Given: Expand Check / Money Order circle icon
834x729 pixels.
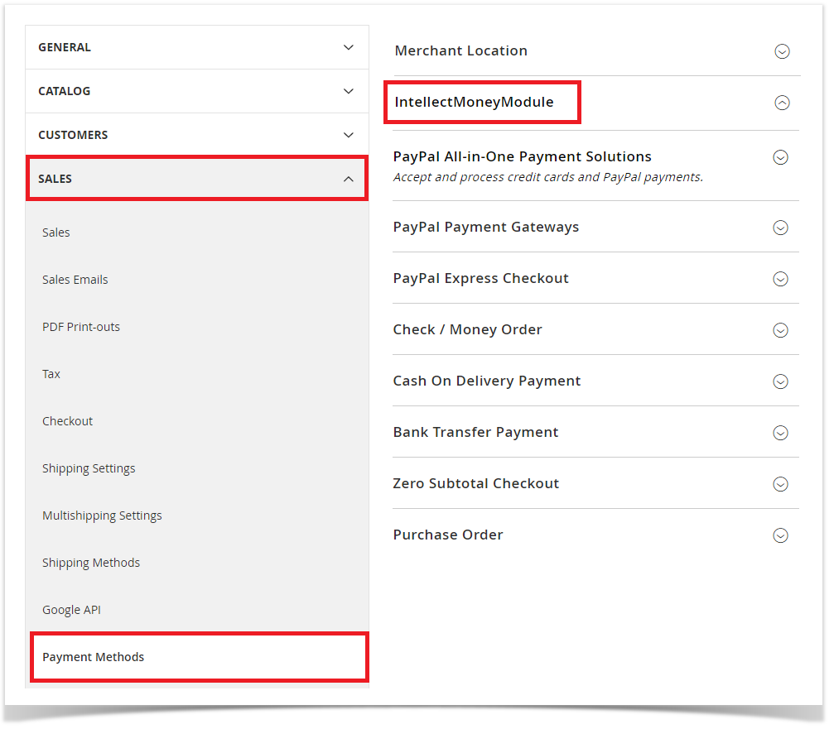Looking at the screenshot, I should click(x=779, y=330).
